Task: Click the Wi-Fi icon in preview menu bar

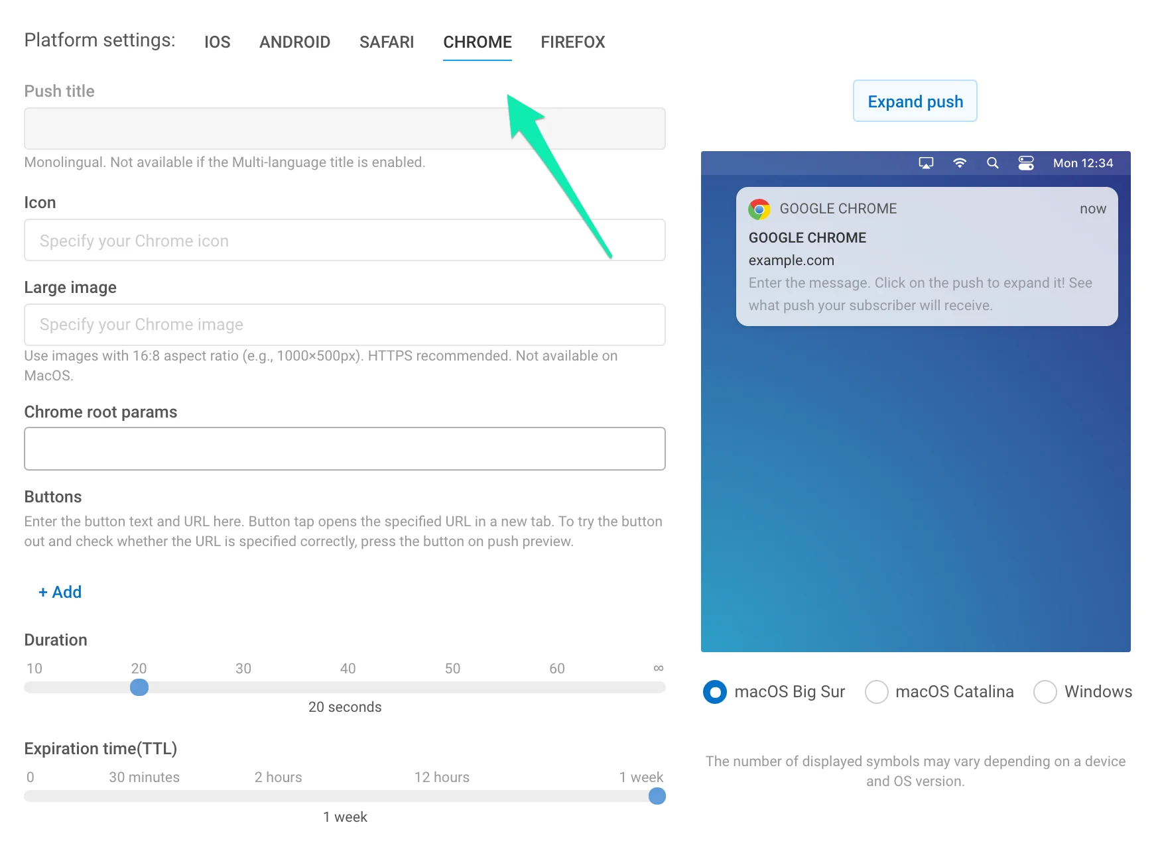Action: (x=959, y=163)
